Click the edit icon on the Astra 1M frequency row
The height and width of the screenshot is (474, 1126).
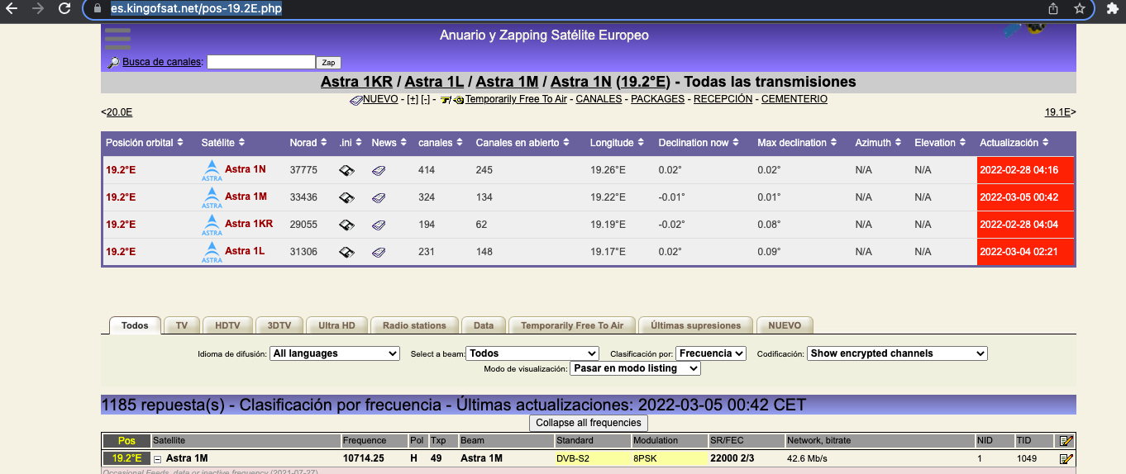[1066, 458]
